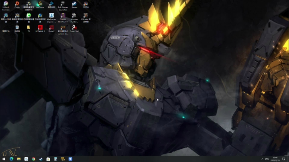Open the Ubisoft Connect desktop shortcut
Viewport: 289px width, 162px height.
click(6, 6)
